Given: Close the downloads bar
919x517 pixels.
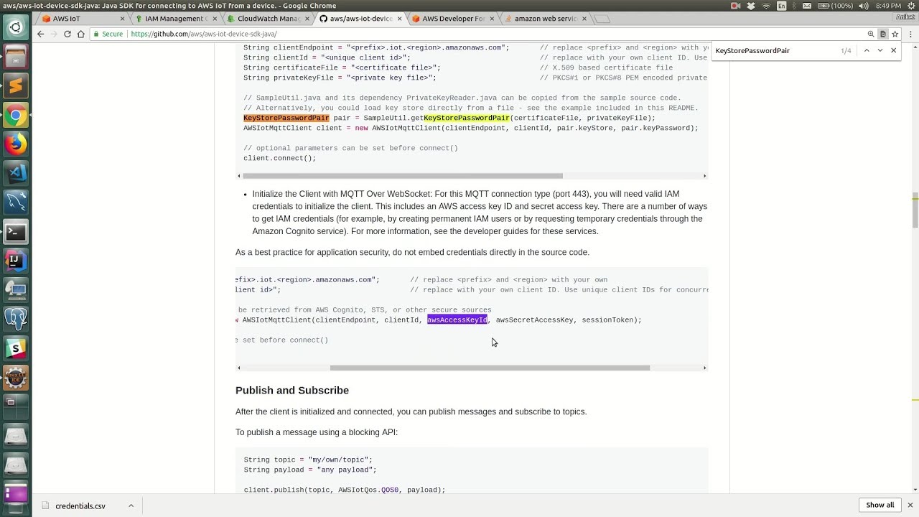Looking at the screenshot, I should [x=910, y=505].
